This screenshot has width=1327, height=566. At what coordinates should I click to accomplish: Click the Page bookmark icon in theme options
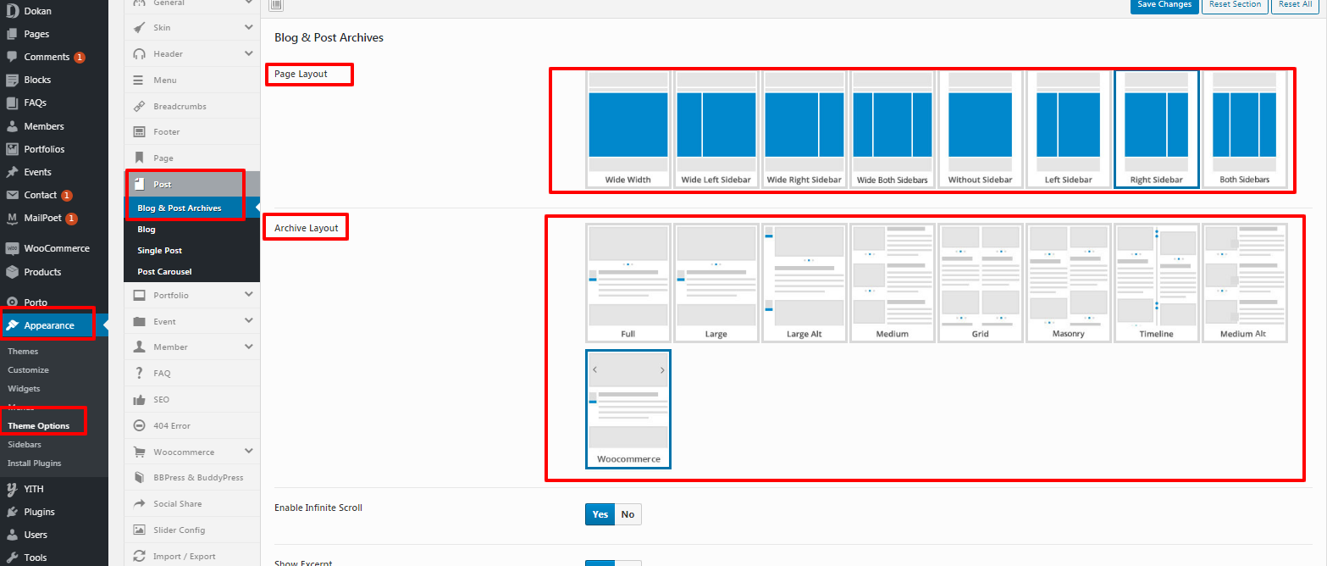(139, 158)
